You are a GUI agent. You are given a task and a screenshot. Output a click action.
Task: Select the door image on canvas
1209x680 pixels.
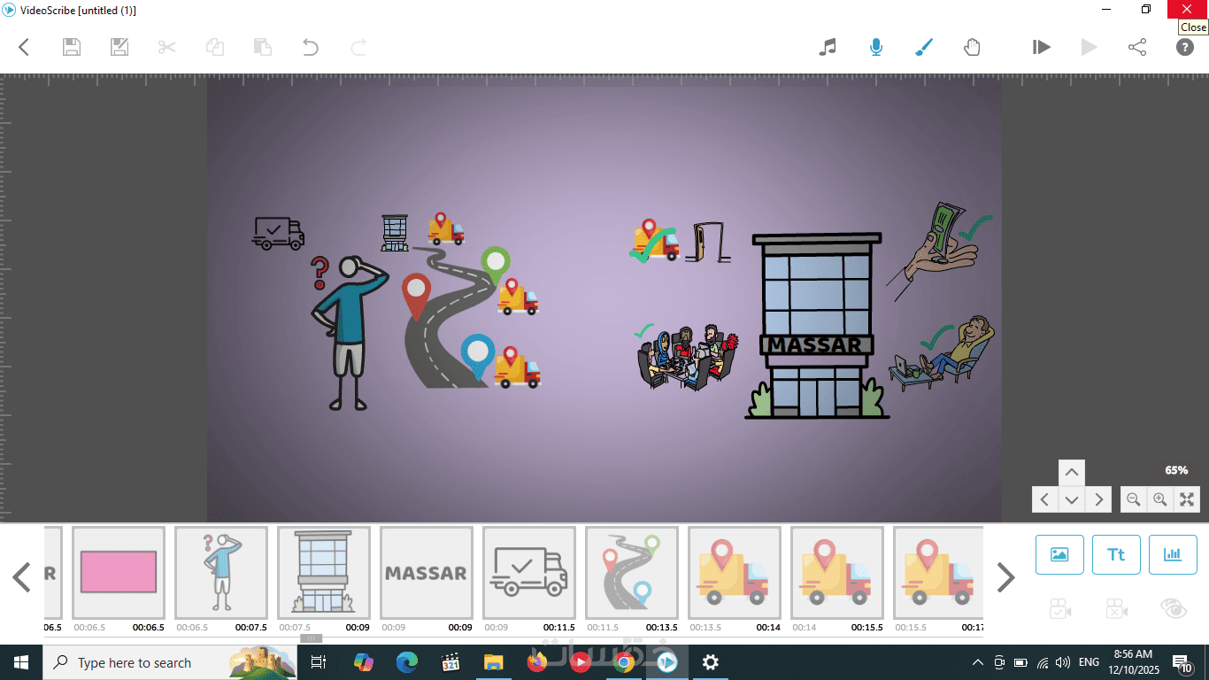coord(708,243)
